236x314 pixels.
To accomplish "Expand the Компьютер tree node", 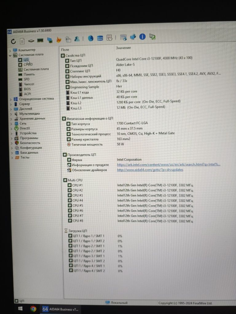I will pos(10,51).
